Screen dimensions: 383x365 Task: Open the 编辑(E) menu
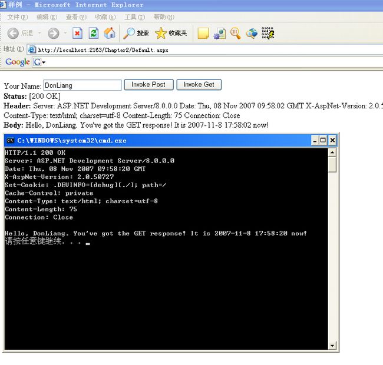tap(47, 17)
